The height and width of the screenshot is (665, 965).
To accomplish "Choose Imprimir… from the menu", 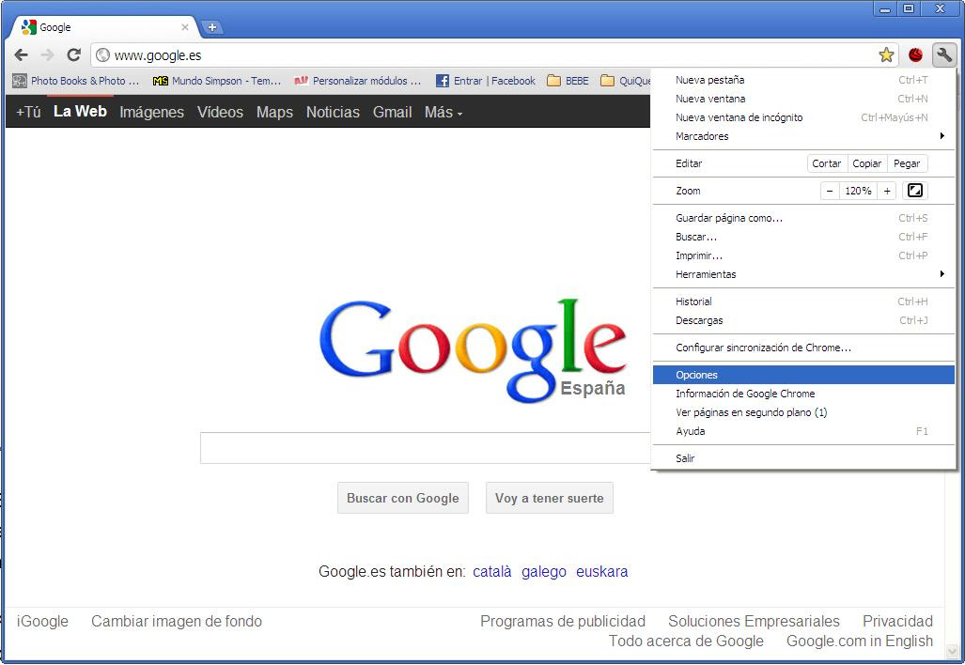I will coord(803,255).
